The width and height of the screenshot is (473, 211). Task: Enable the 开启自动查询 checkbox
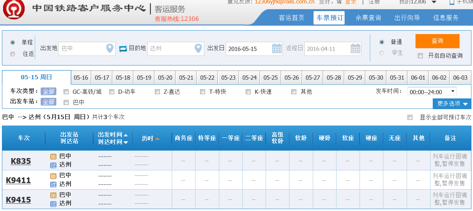pos(420,56)
